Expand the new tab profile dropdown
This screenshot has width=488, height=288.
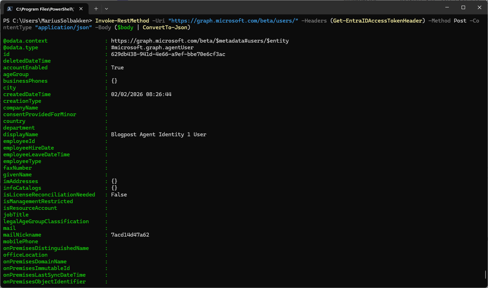[x=106, y=8]
